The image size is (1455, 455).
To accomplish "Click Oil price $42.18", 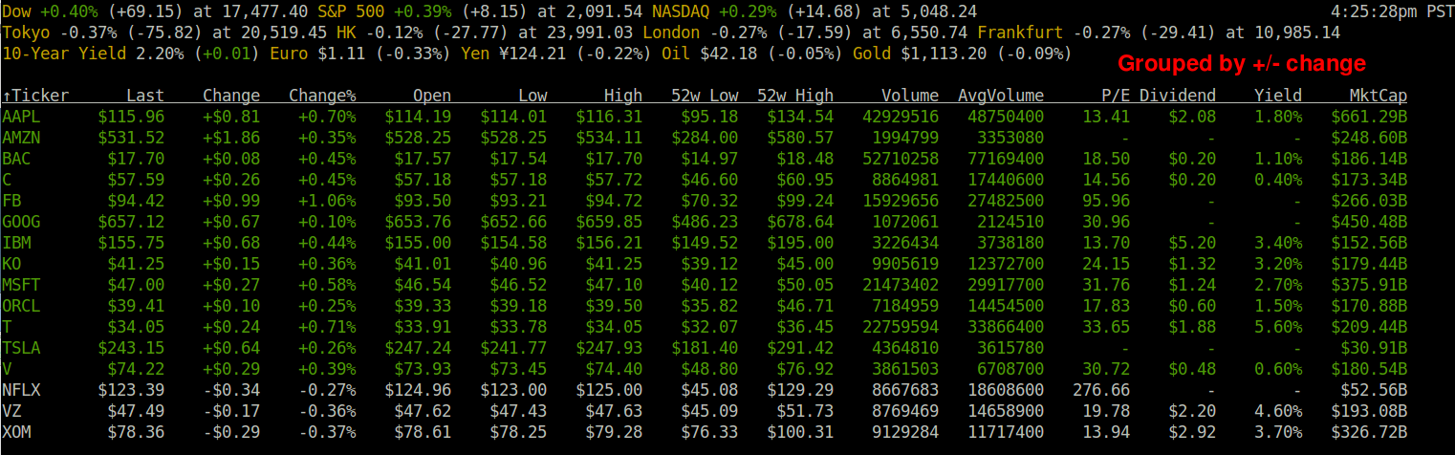I will pos(728,54).
